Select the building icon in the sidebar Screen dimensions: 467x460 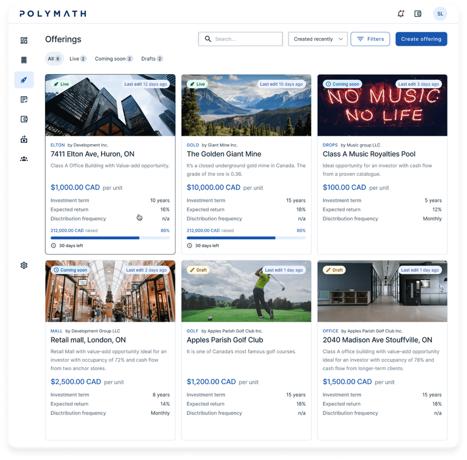24,60
